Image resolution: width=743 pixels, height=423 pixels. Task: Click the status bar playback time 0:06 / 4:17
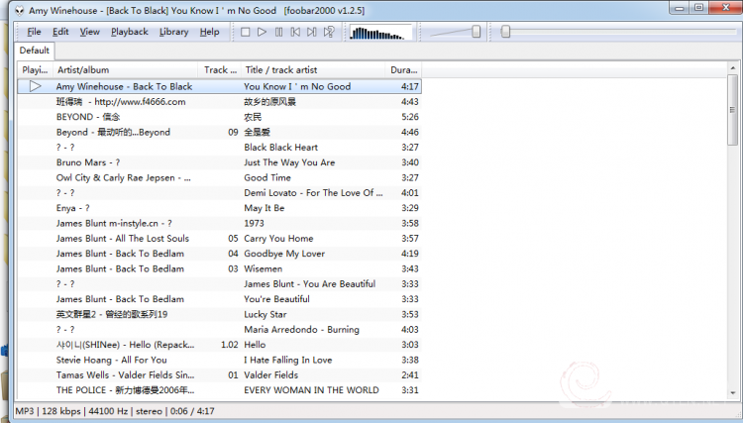192,411
